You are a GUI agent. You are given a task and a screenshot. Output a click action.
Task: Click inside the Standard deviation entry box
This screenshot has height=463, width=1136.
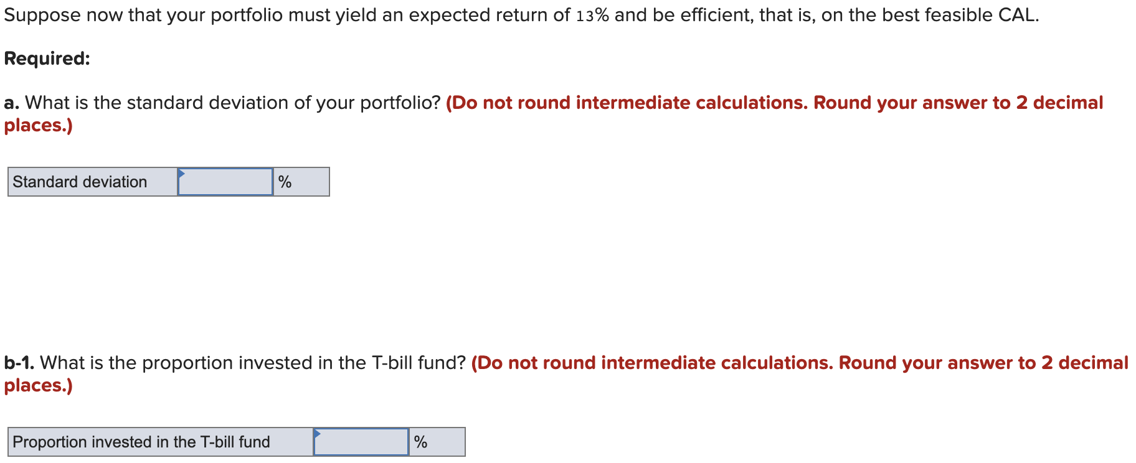tap(225, 182)
